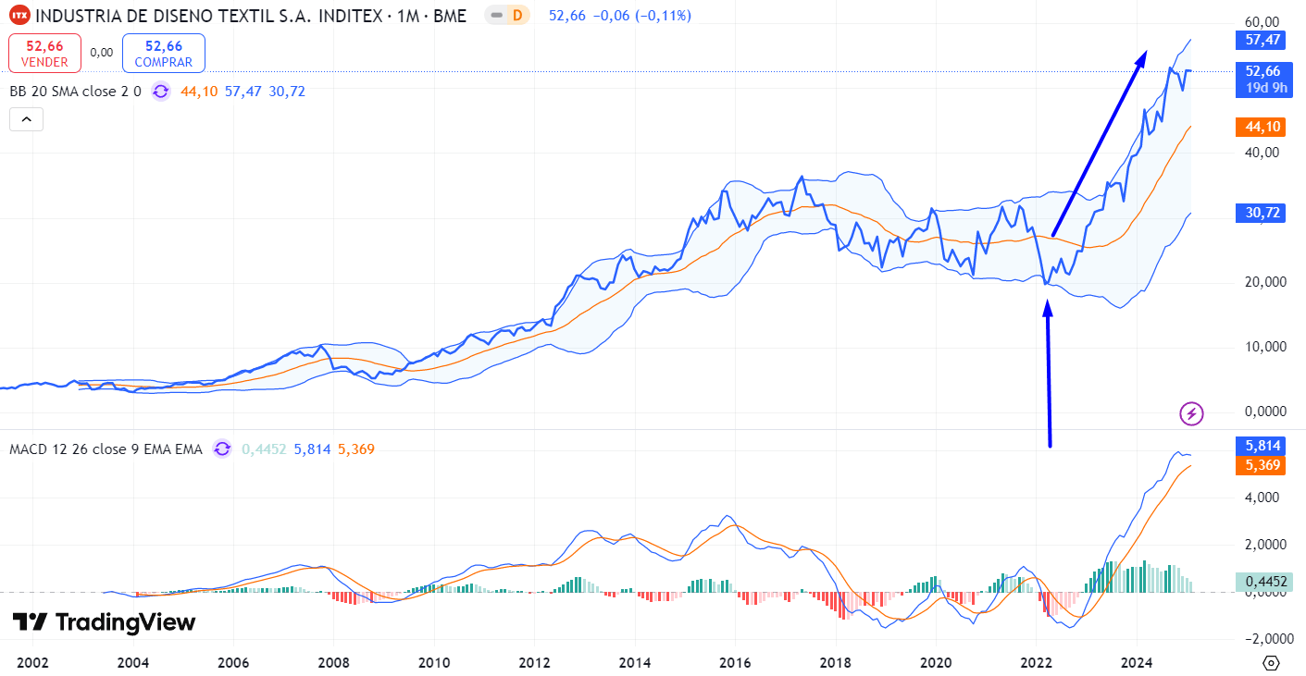The width and height of the screenshot is (1306, 676).
Task: Open the TradingView logo link
Action: coord(104,622)
